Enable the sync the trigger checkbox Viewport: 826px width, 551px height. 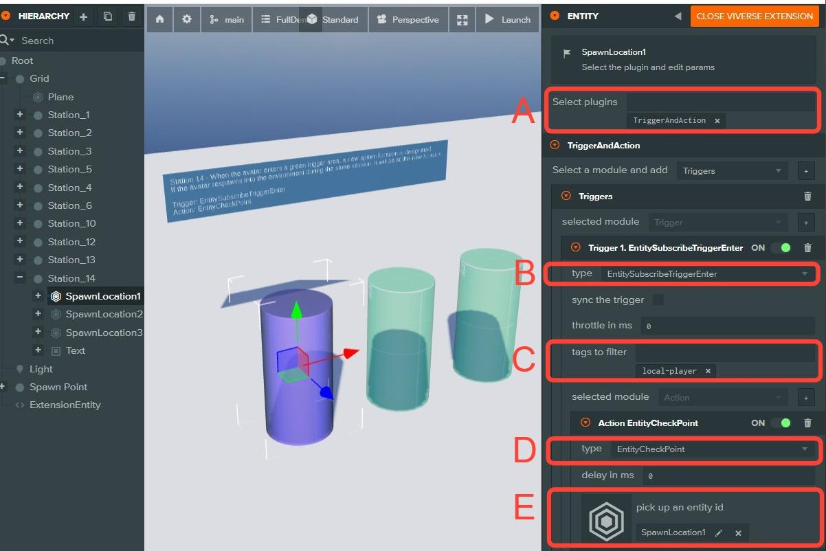pos(658,300)
